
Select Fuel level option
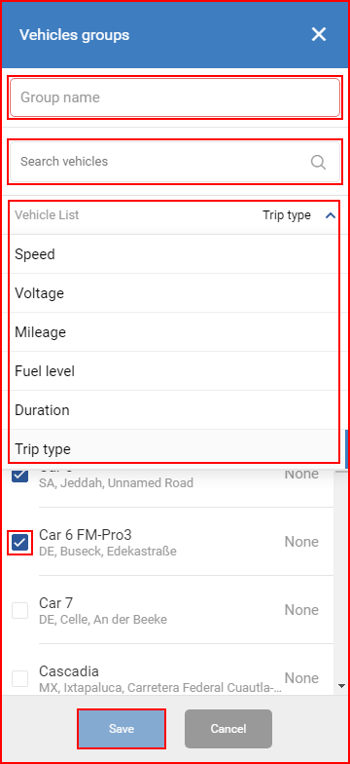tap(174, 371)
